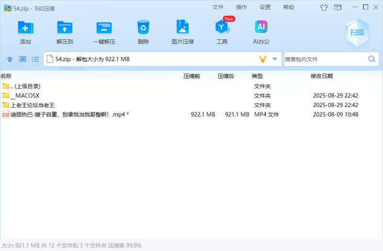Sort by the 压缩前 column header
Screen dimensions: 383x251
point(192,76)
